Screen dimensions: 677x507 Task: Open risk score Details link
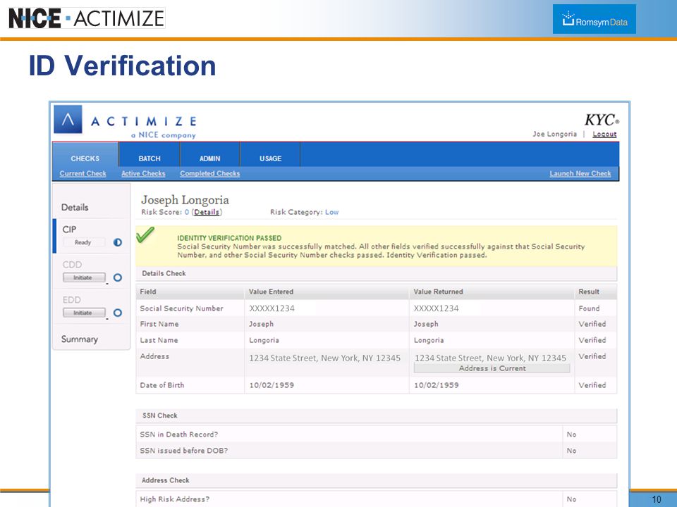[207, 212]
